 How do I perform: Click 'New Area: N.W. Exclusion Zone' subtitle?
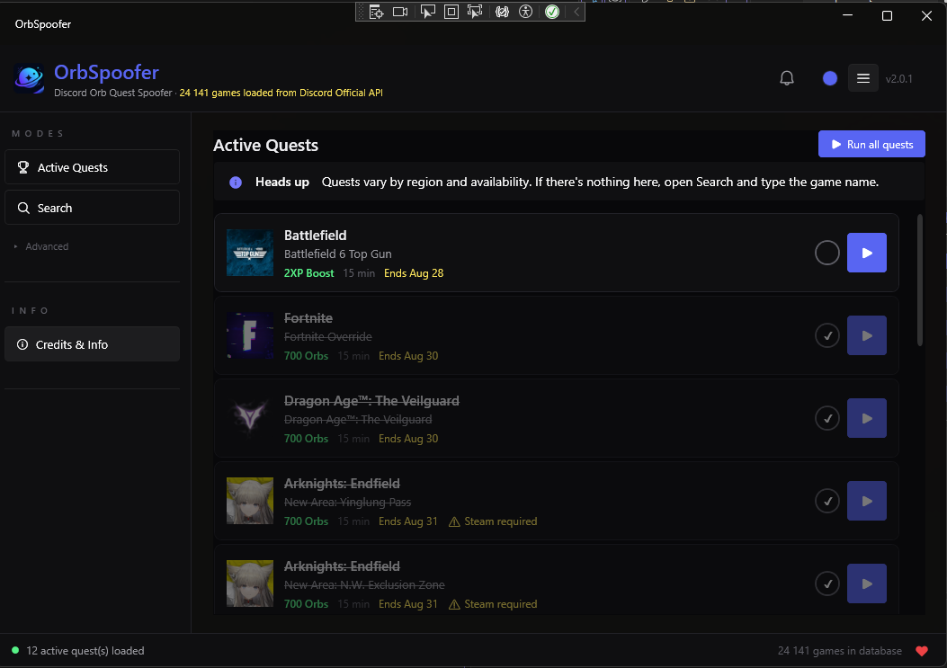[364, 584]
